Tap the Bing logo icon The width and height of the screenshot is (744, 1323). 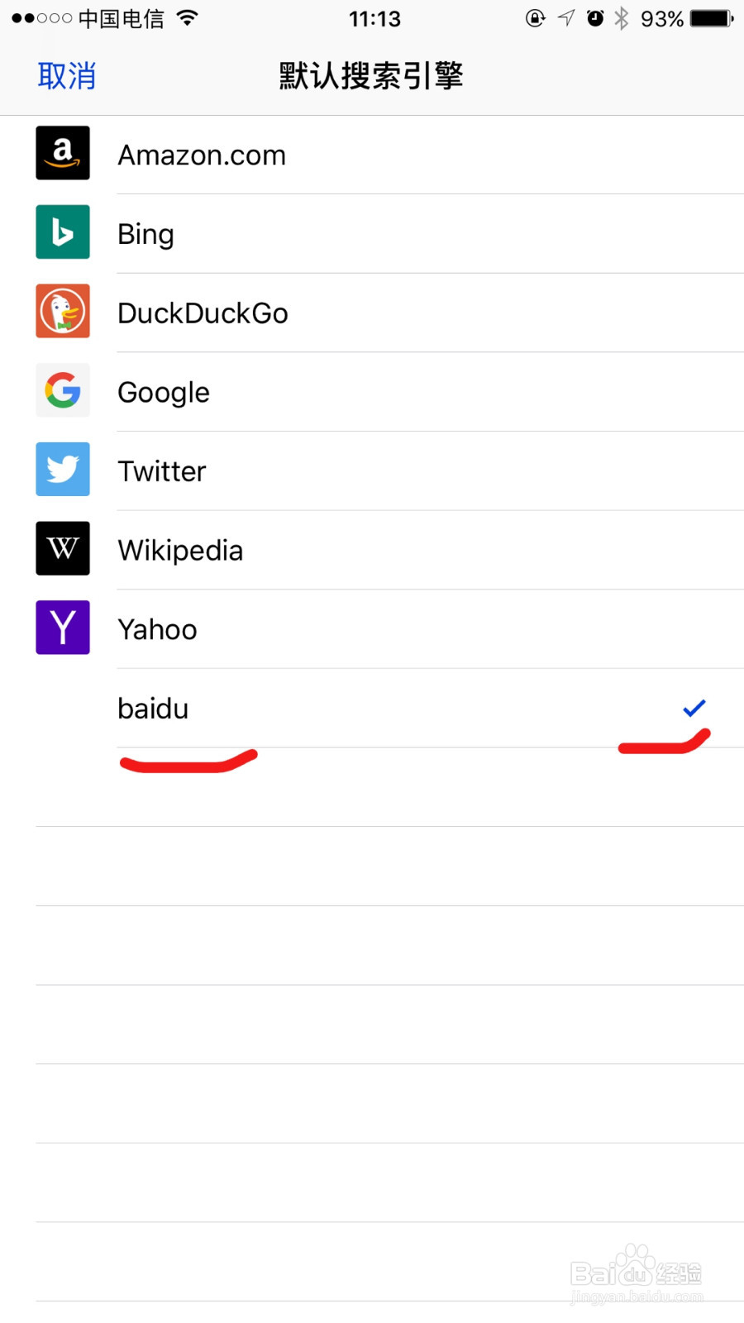point(63,232)
